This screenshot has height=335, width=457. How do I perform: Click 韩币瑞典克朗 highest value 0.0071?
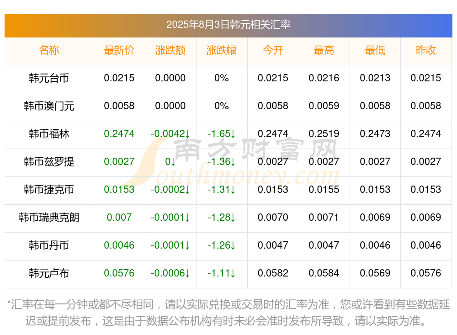324,217
